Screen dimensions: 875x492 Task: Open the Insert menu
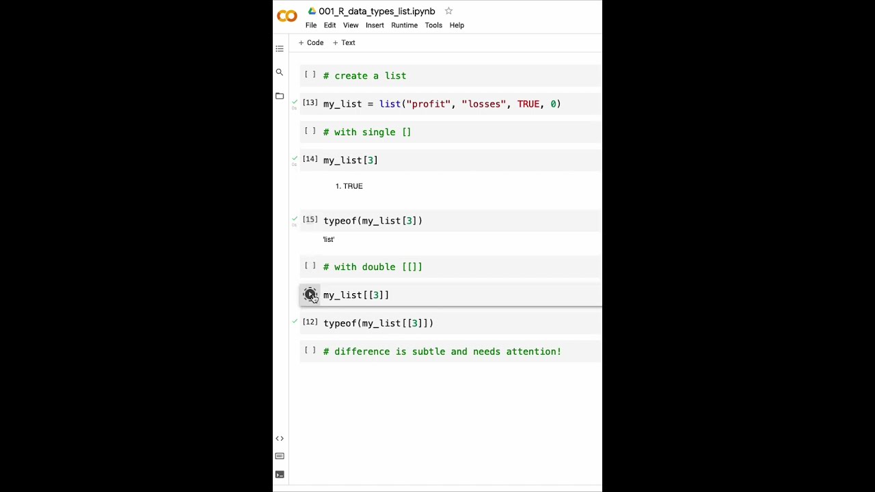tap(375, 25)
